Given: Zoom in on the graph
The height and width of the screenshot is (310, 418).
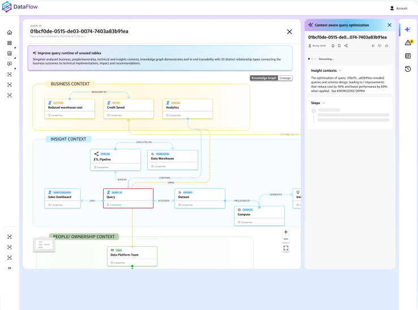Looking at the screenshot, I should coord(286,232).
